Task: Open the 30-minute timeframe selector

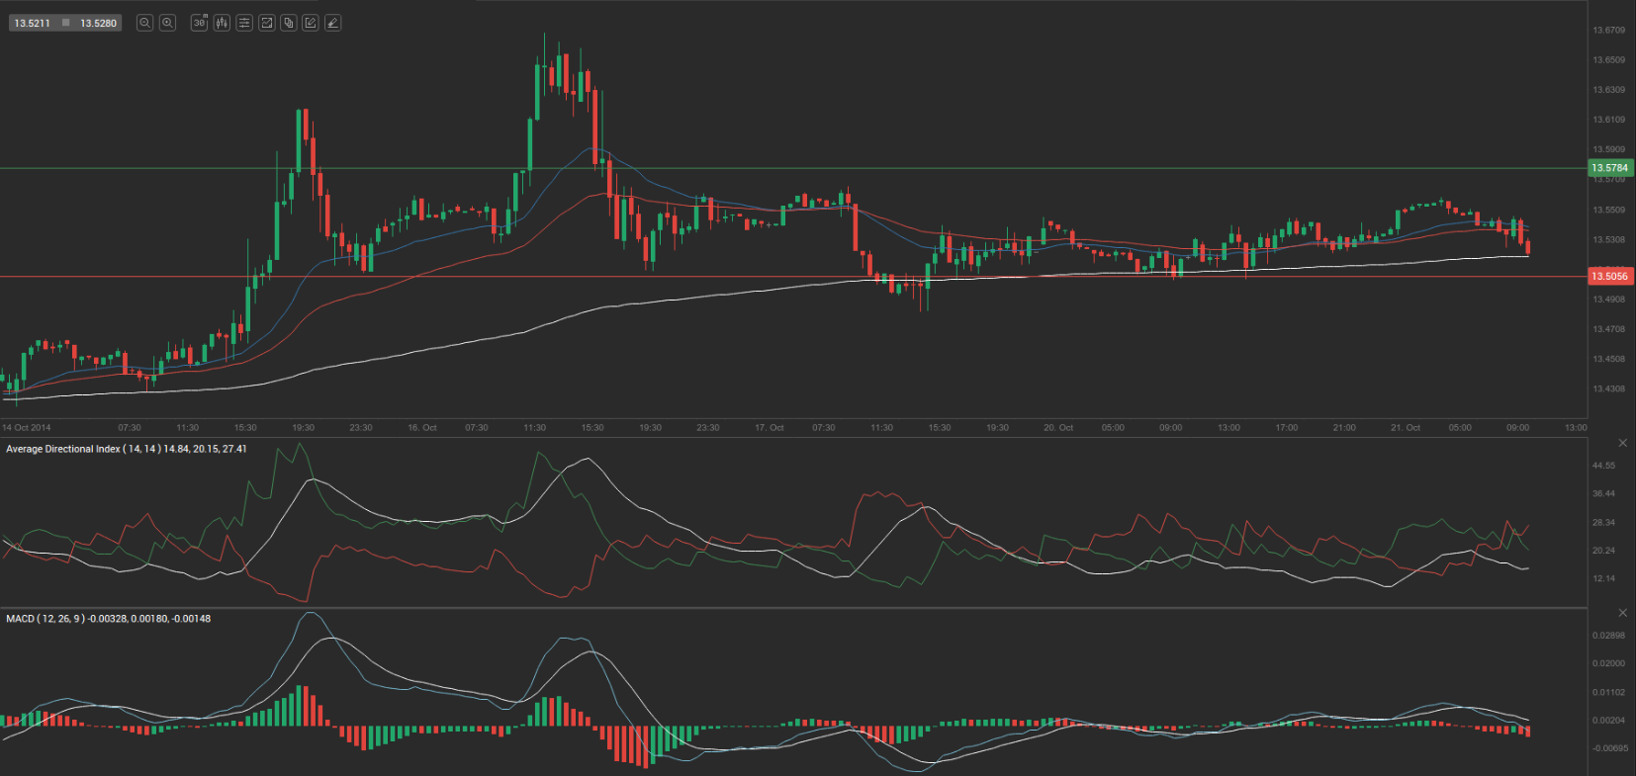Action: coord(199,23)
